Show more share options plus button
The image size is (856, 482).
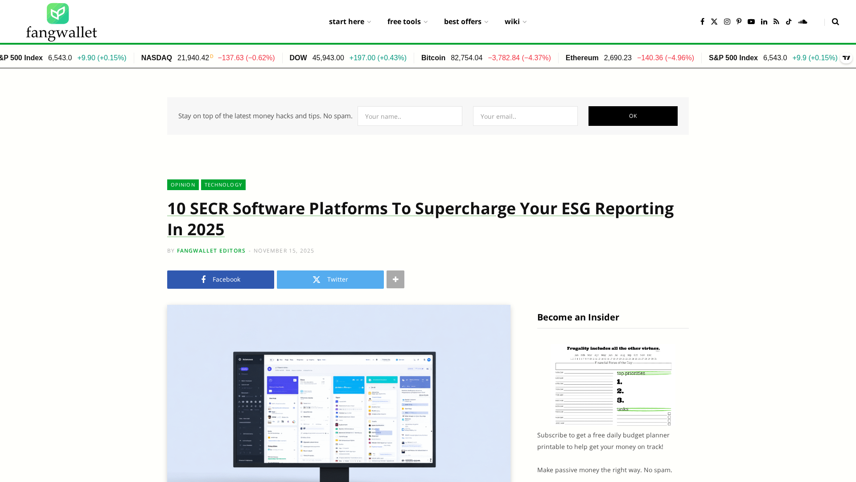pos(395,279)
